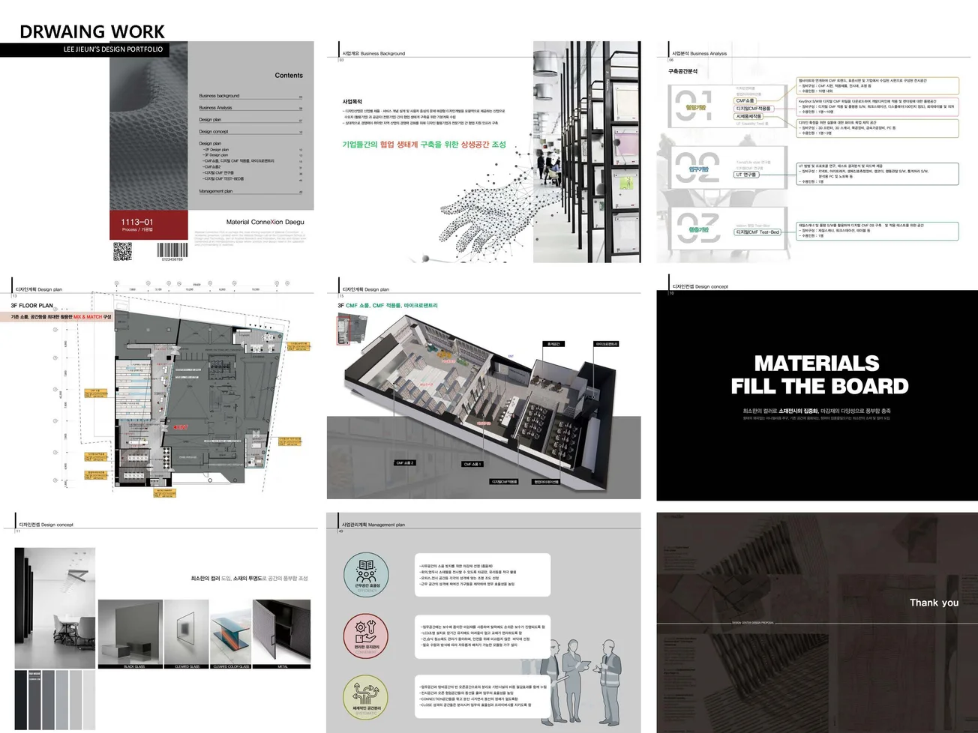
Task: Select Business Analysis in the contents list
Action: pos(250,108)
